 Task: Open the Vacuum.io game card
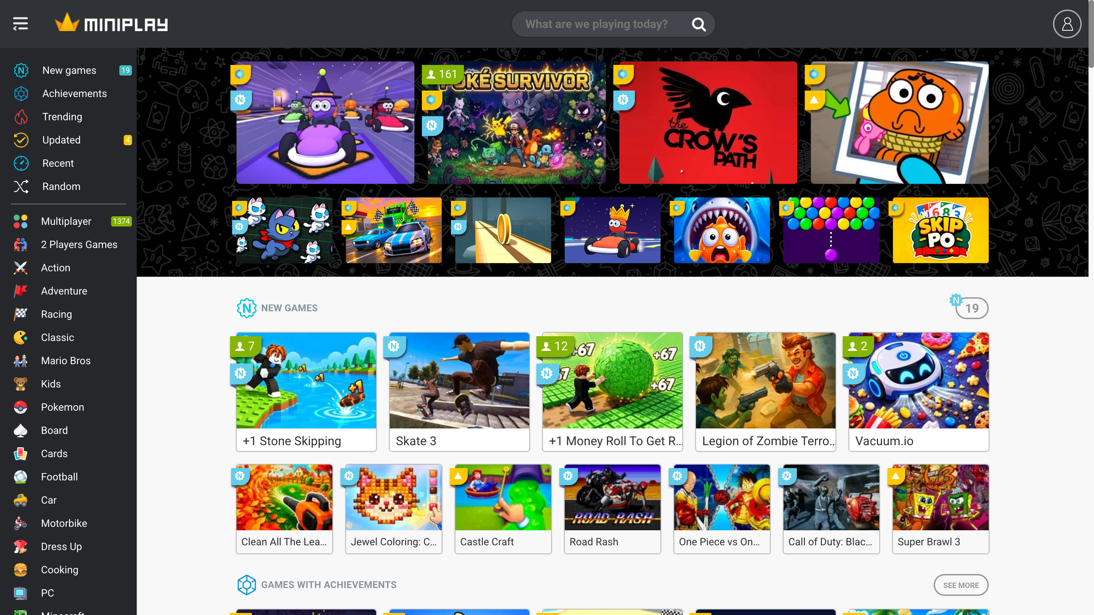[919, 392]
